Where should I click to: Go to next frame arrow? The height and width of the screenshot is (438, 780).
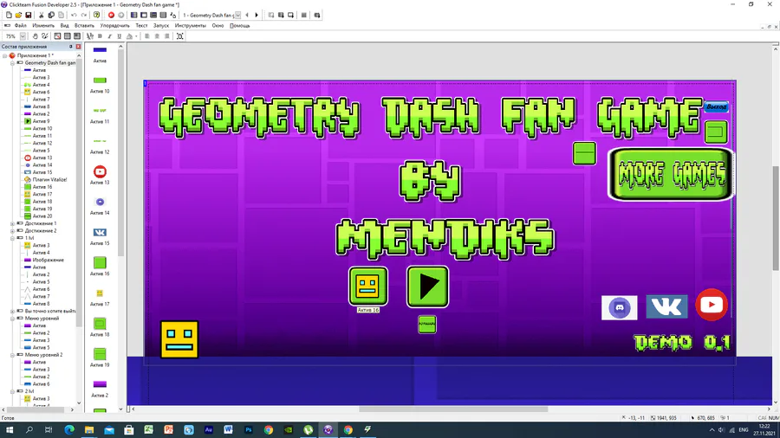pos(257,15)
